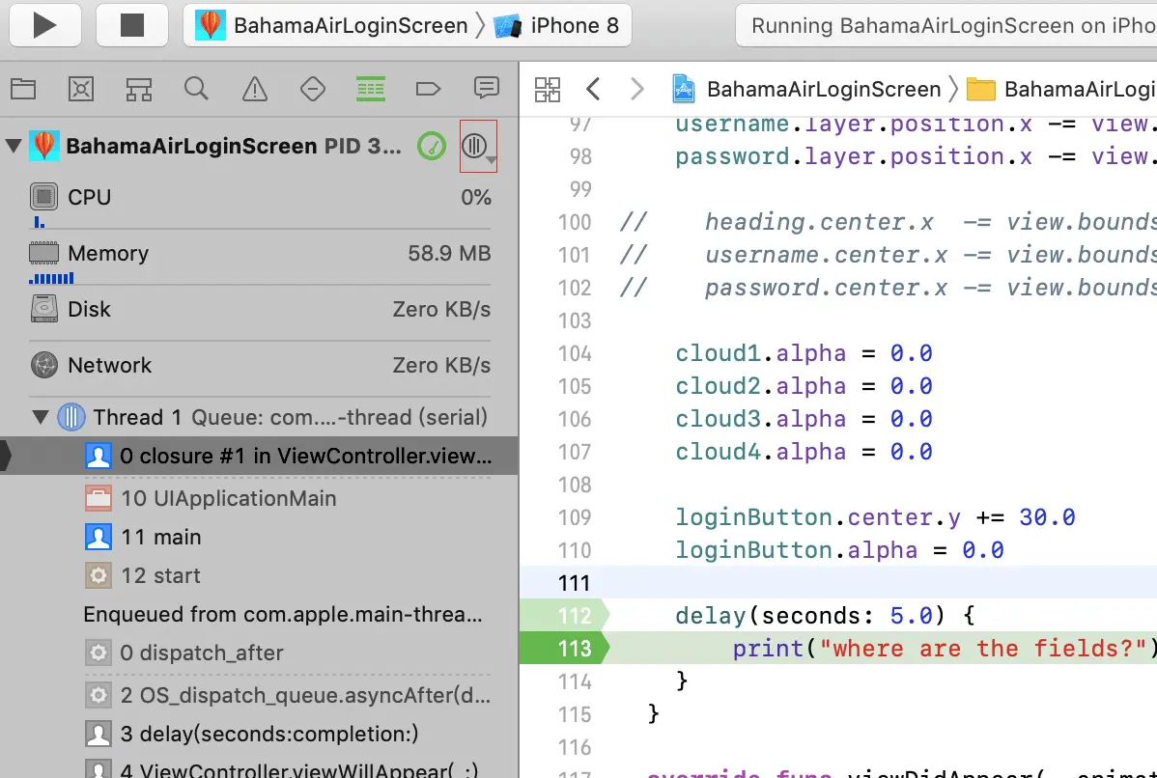Collapse Thread 1 disclosure triangle
1157x778 pixels.
pos(40,417)
